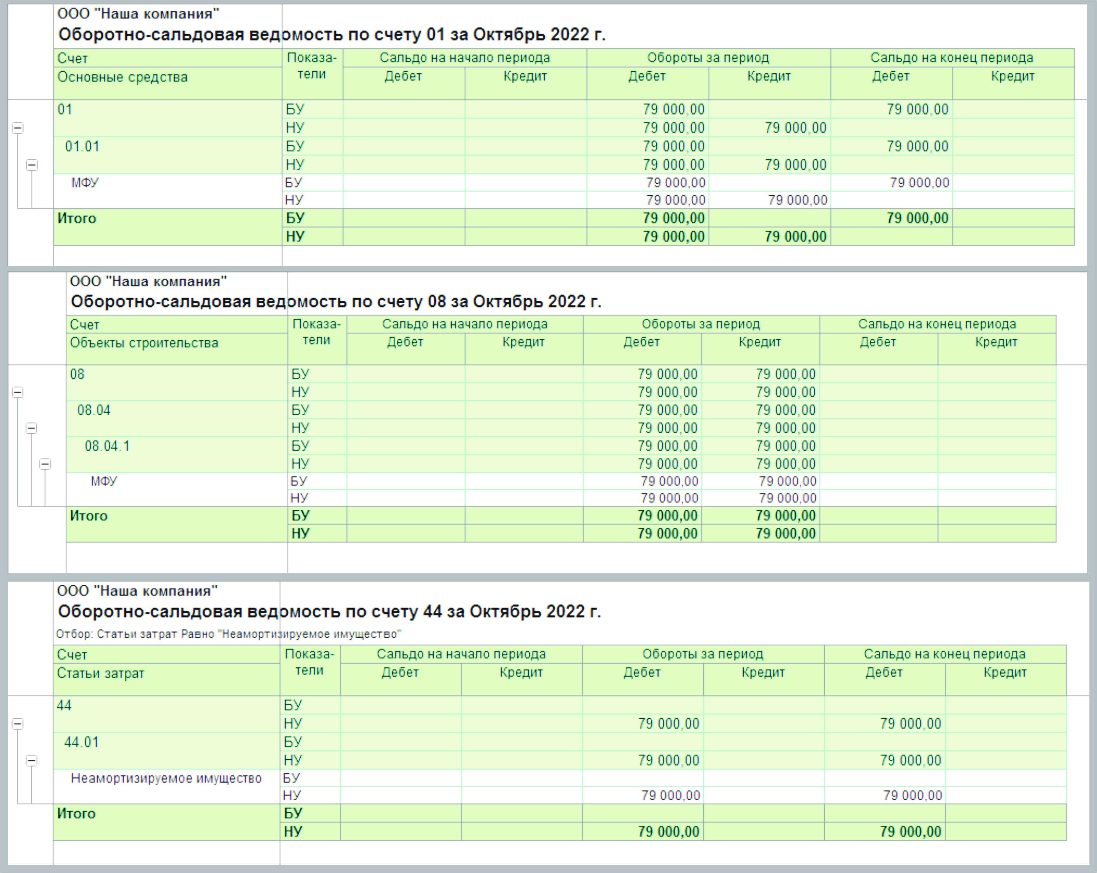1097x873 pixels.
Task: Select МФУ row under account 01.01
Action: point(168,191)
